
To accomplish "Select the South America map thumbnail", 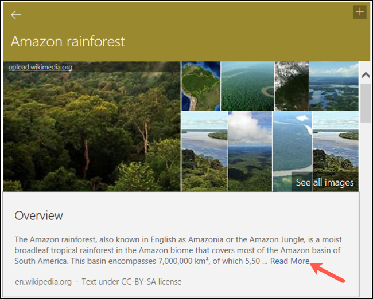I will (x=201, y=86).
